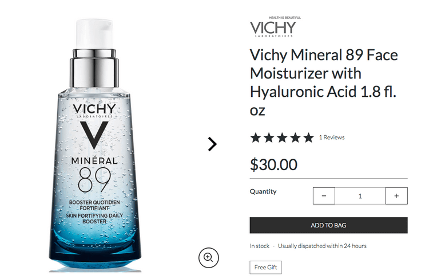The width and height of the screenshot is (429, 279).
Task: Click the next image chevron arrow
Action: click(x=212, y=144)
